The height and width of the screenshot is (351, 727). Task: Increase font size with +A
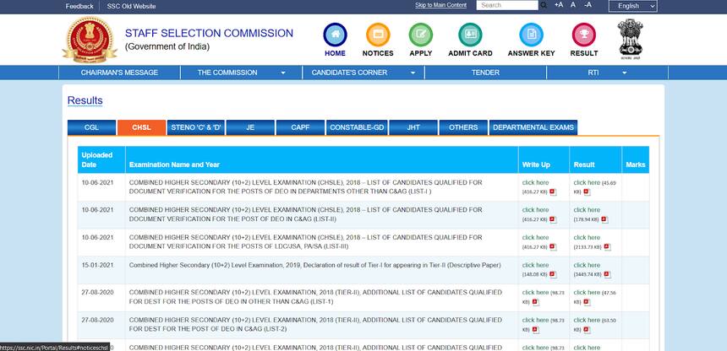[559, 4]
